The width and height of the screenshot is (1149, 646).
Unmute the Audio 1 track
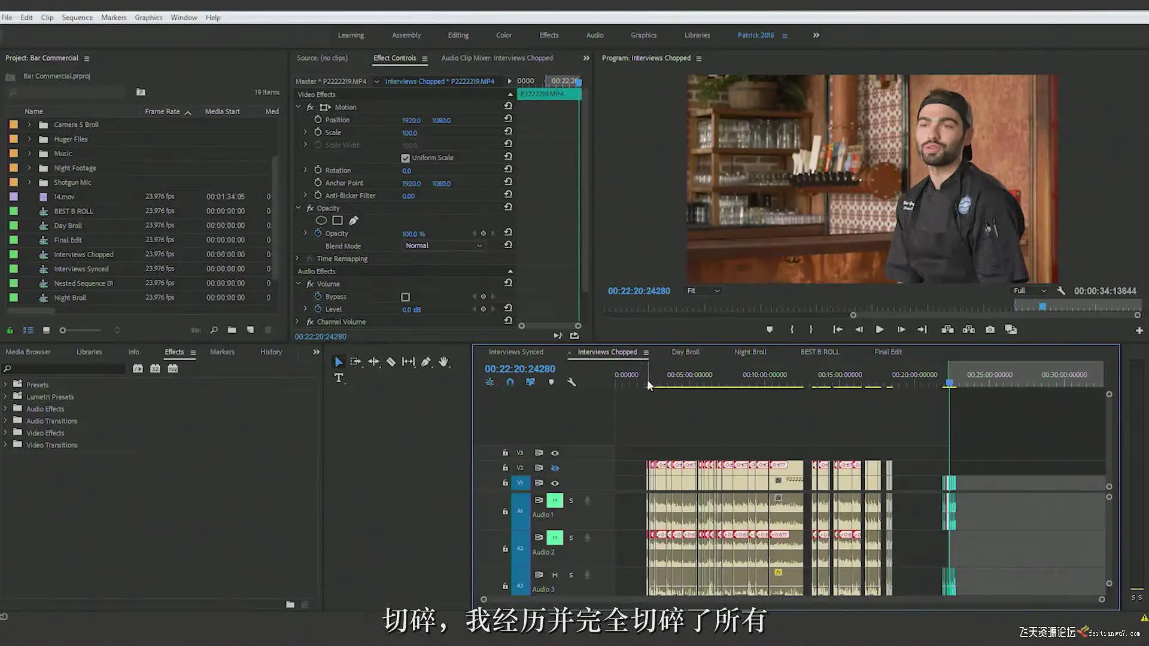pyautogui.click(x=555, y=500)
